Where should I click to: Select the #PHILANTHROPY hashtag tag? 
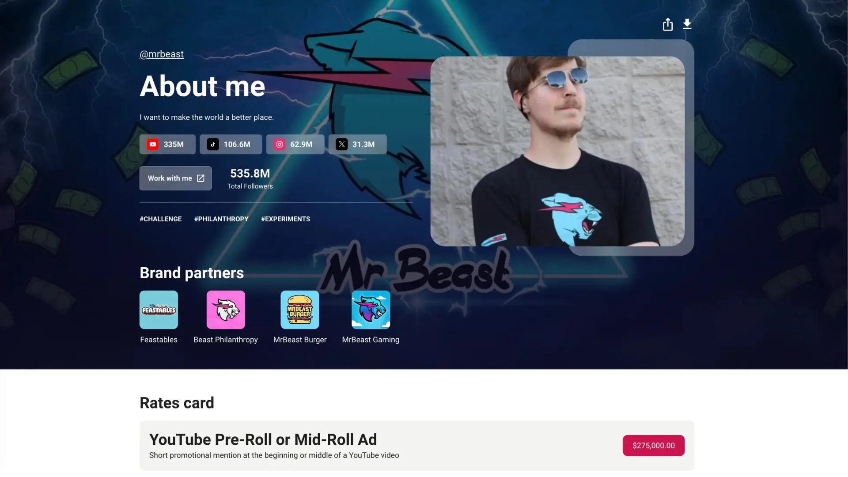[x=221, y=219]
